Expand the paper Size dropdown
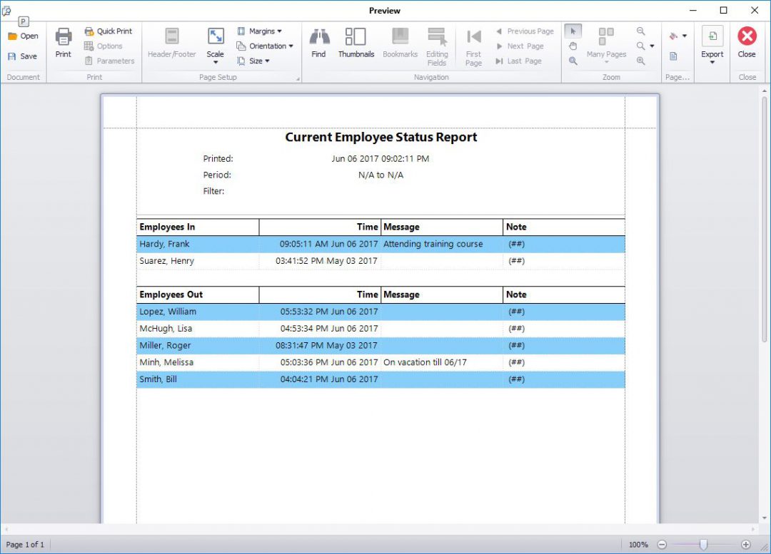The height and width of the screenshot is (554, 771). click(x=256, y=61)
